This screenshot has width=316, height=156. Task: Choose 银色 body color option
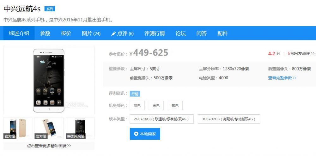175,105
